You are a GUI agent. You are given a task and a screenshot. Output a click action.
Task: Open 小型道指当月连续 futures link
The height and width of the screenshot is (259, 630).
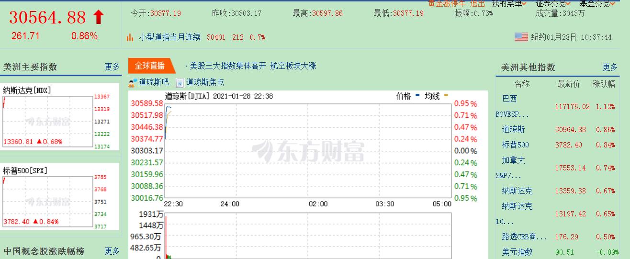pyautogui.click(x=169, y=37)
